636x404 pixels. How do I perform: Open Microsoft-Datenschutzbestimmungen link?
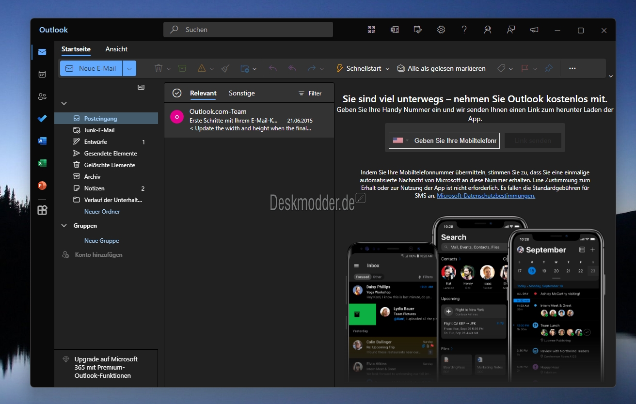(486, 196)
